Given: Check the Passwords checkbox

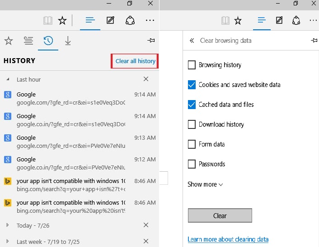Looking at the screenshot, I should (x=192, y=164).
